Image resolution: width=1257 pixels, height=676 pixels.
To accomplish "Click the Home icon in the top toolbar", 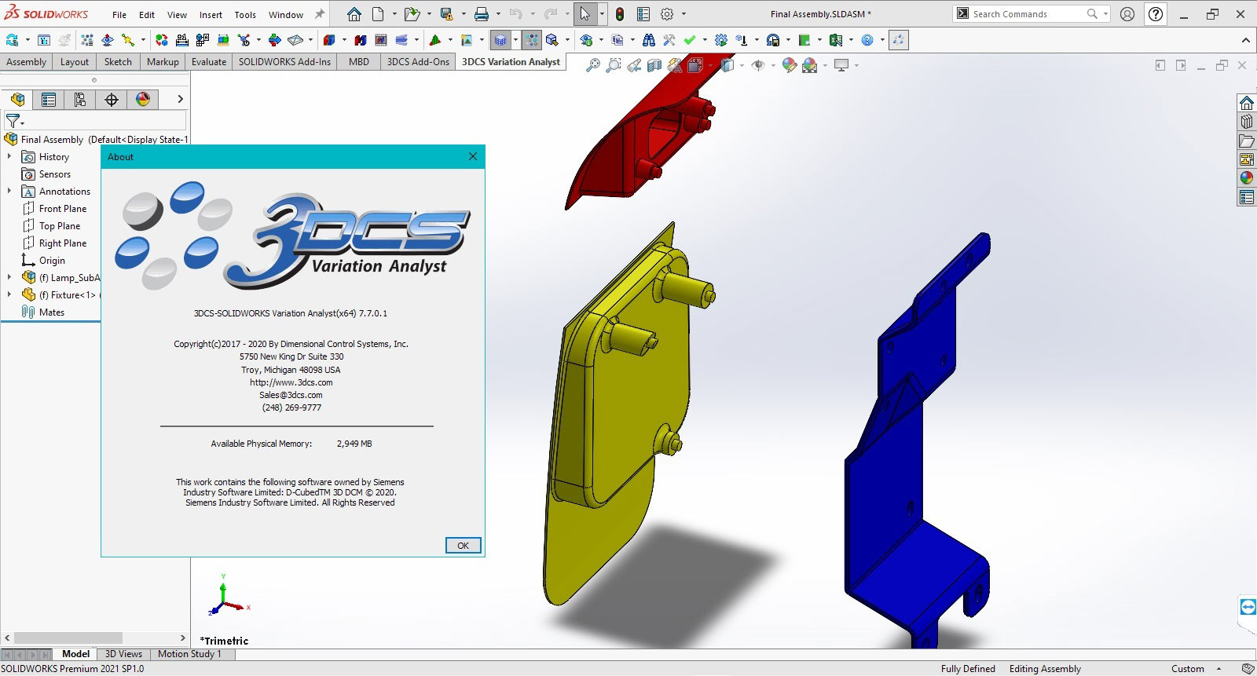I will (354, 14).
